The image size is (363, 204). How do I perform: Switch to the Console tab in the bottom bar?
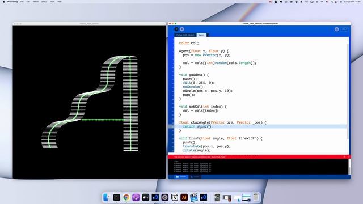181,177
